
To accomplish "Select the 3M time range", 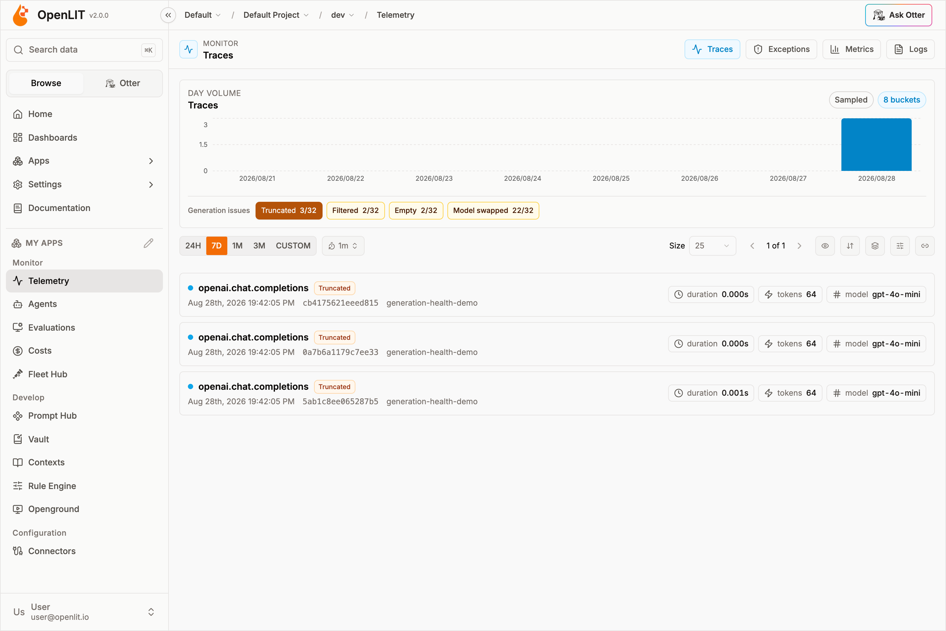I will click(x=259, y=246).
